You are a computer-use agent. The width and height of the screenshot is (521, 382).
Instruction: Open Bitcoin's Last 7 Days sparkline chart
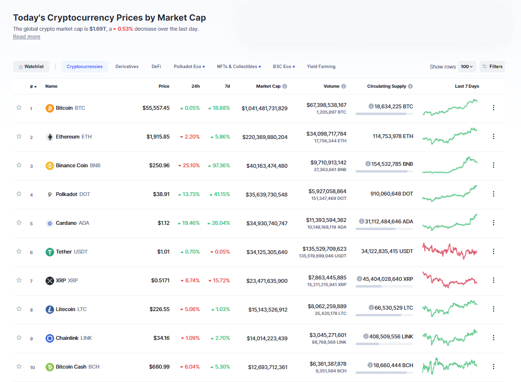(450, 107)
